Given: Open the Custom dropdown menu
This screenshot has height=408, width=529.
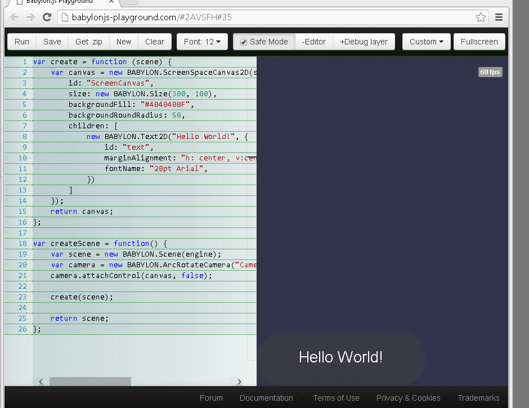Looking at the screenshot, I should pos(426,42).
